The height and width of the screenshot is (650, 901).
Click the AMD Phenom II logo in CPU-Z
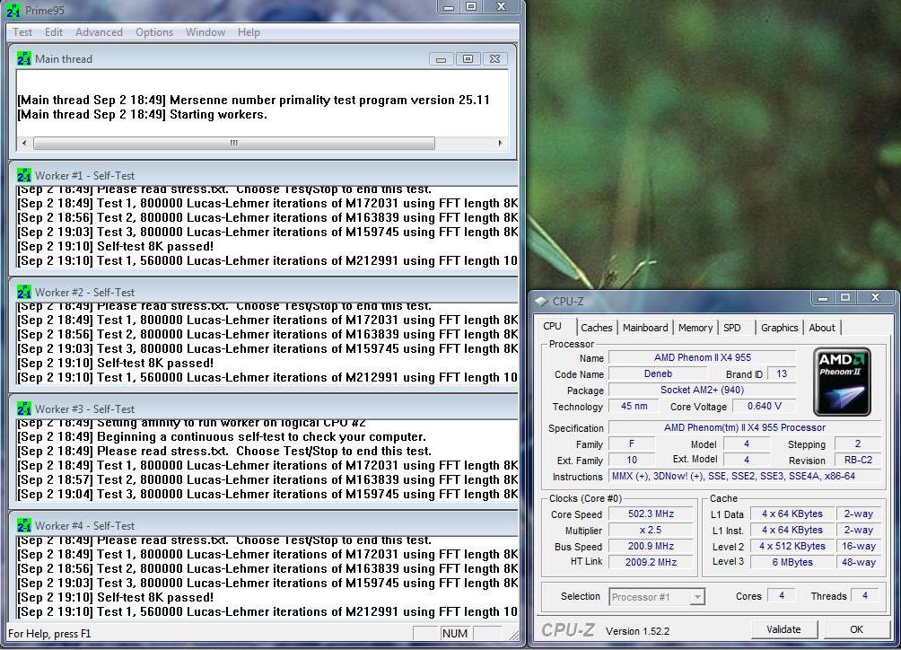tap(842, 382)
